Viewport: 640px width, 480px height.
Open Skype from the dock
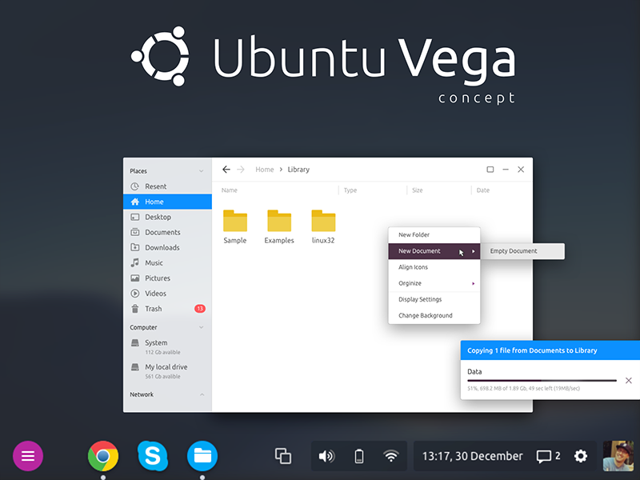(x=153, y=455)
